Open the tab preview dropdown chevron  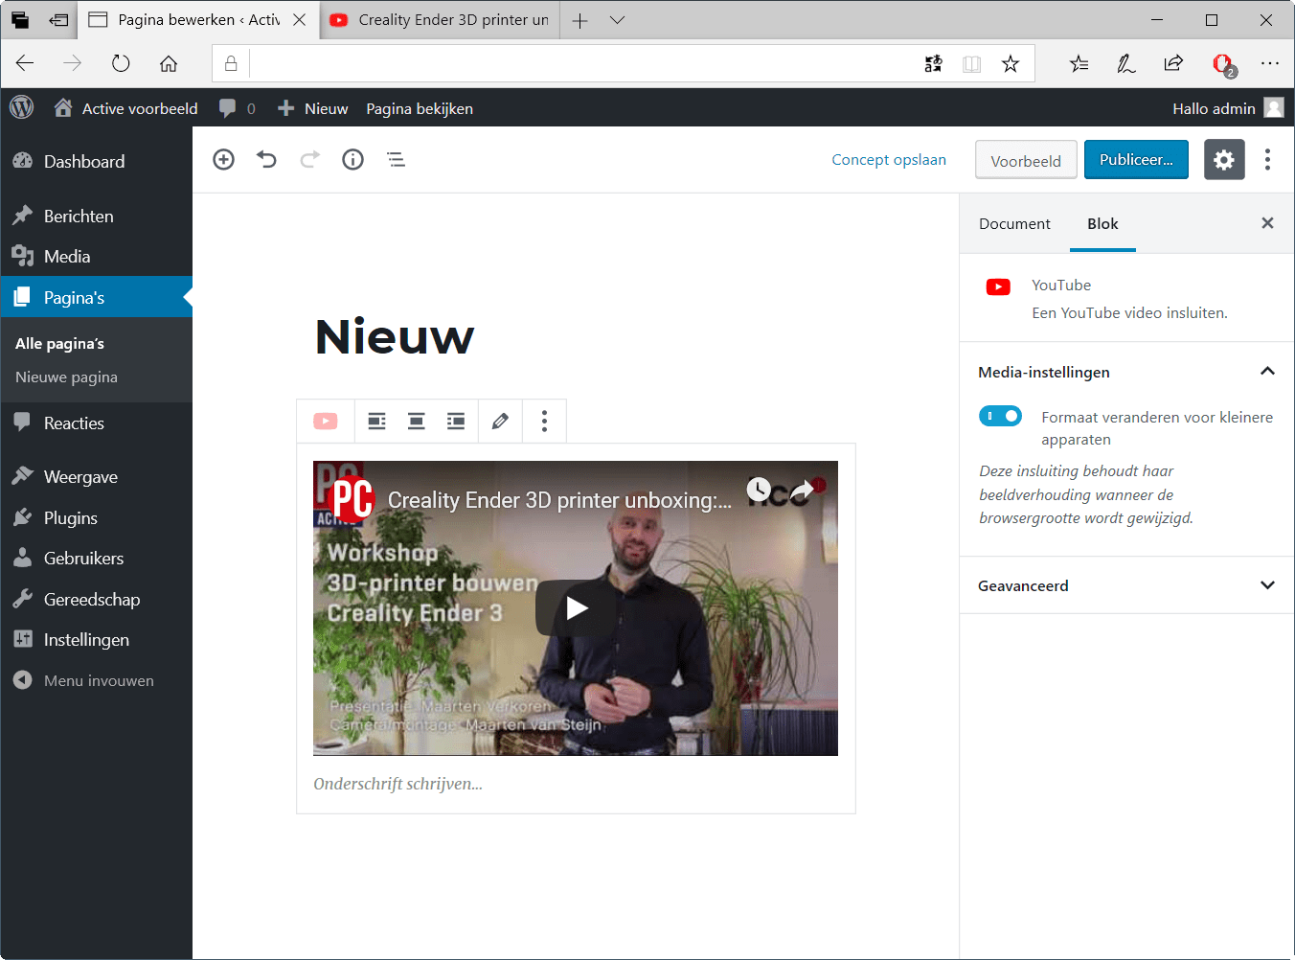point(617,20)
